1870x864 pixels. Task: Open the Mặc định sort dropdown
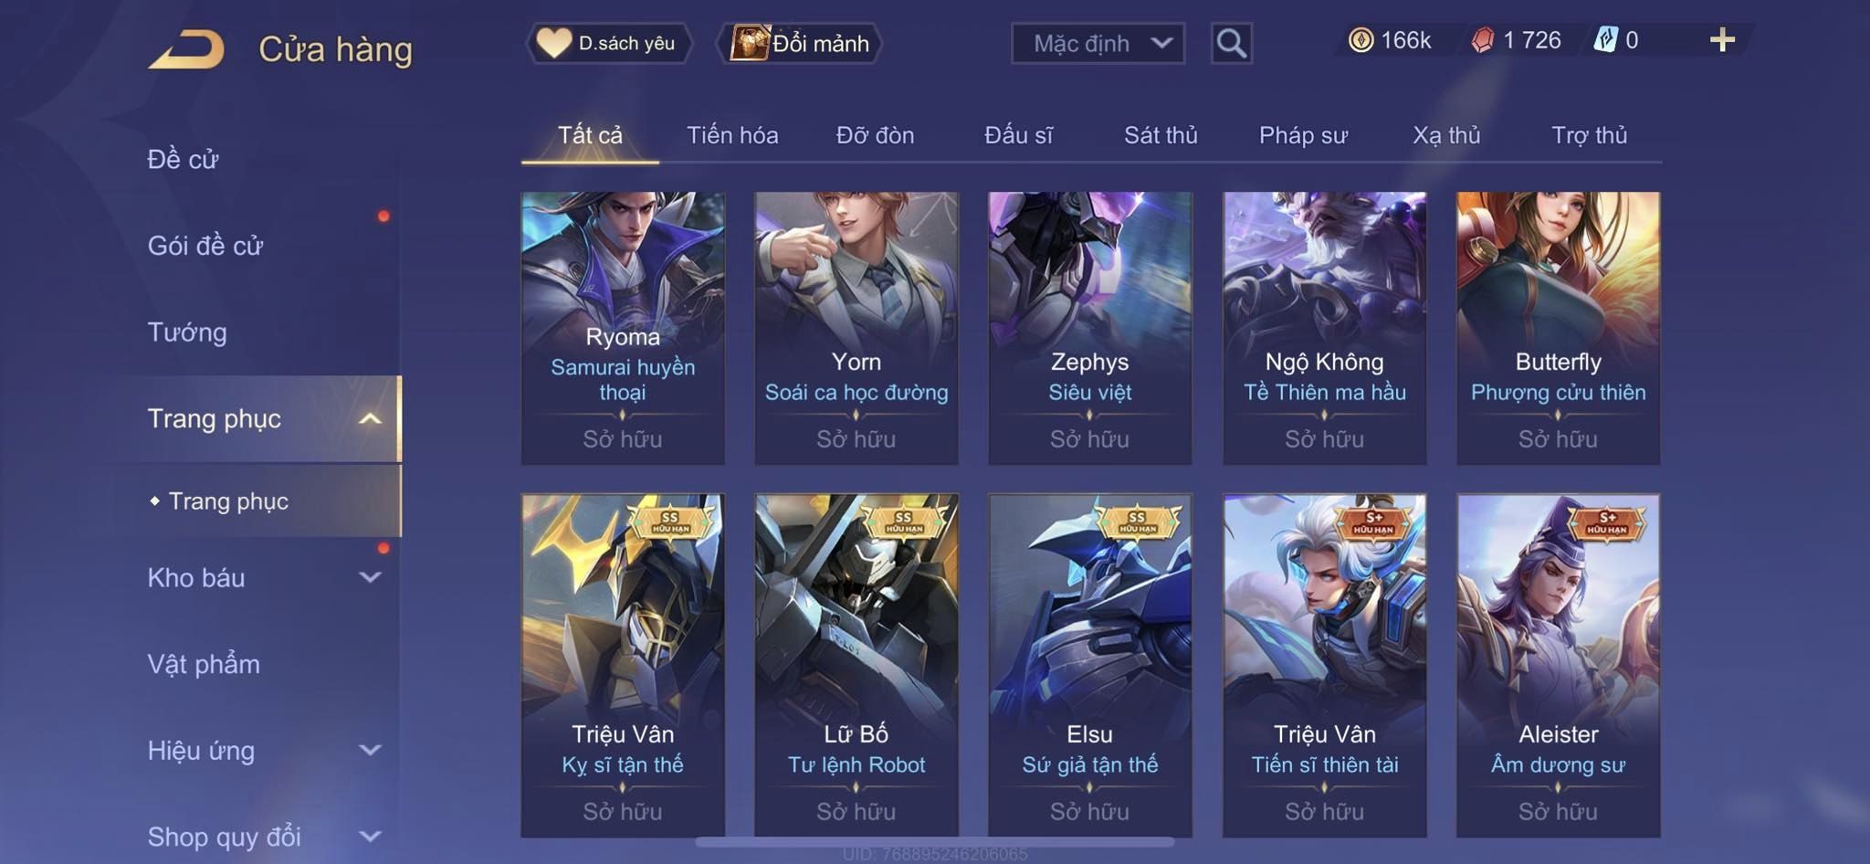(x=1098, y=43)
